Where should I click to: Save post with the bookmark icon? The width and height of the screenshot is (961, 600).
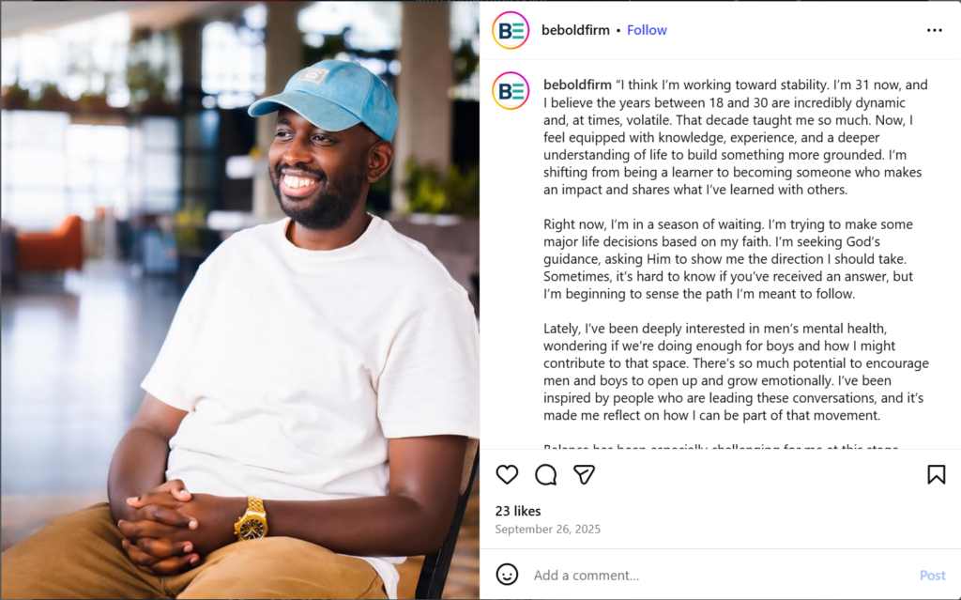click(936, 475)
